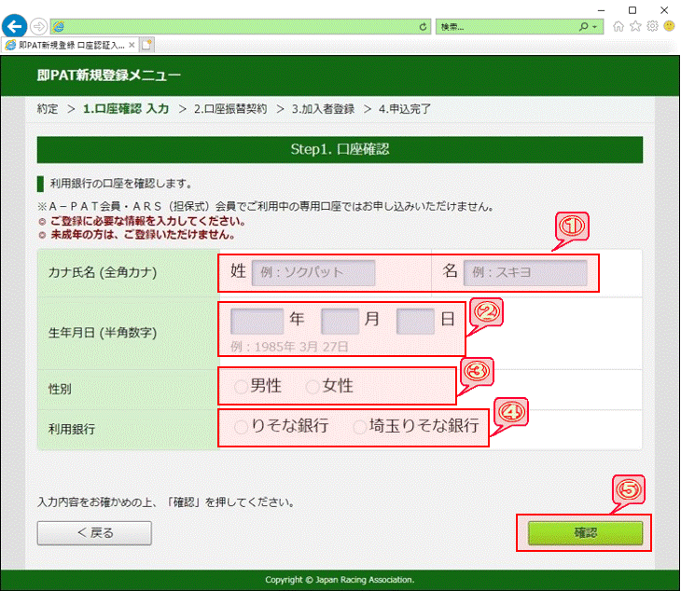
Task: Select the 男性 radio button
Action: [241, 387]
